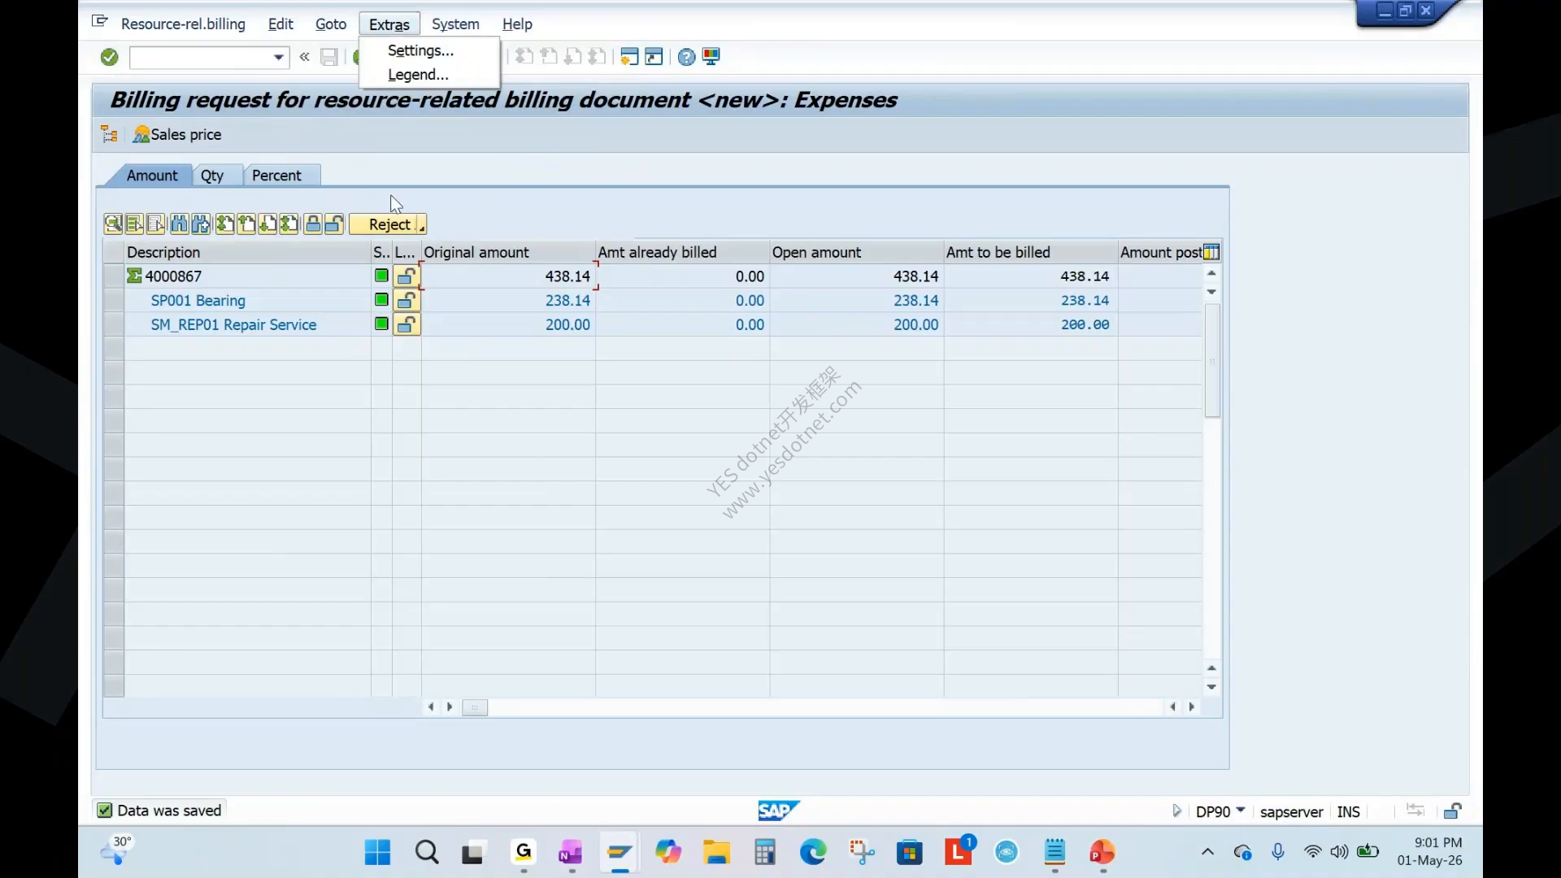The image size is (1561, 878).
Task: Open the command field dropdown arrow
Action: (x=279, y=58)
